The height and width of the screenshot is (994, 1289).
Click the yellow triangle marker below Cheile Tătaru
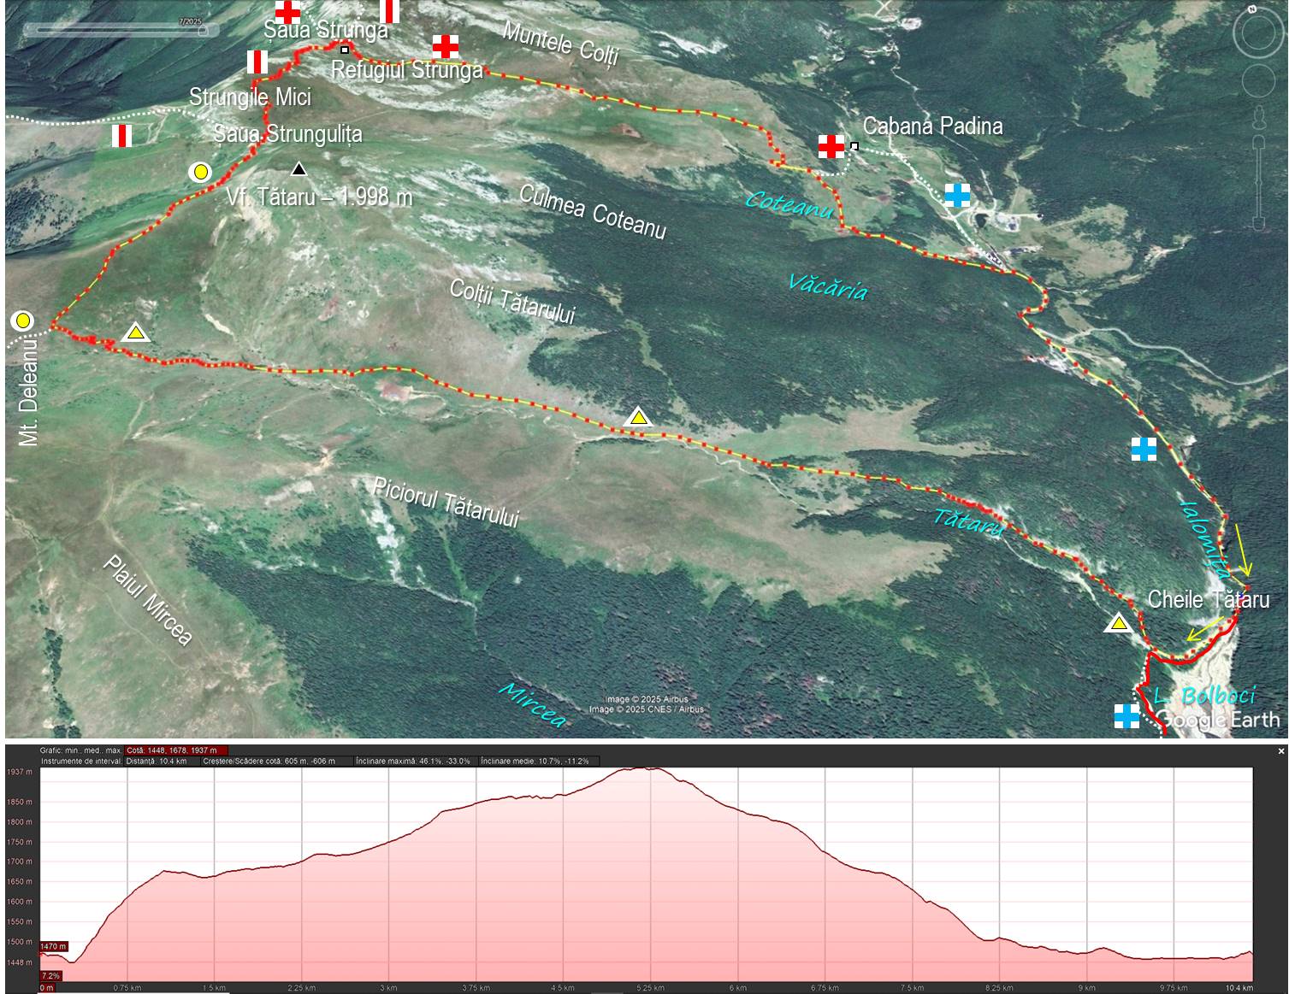1117,623
